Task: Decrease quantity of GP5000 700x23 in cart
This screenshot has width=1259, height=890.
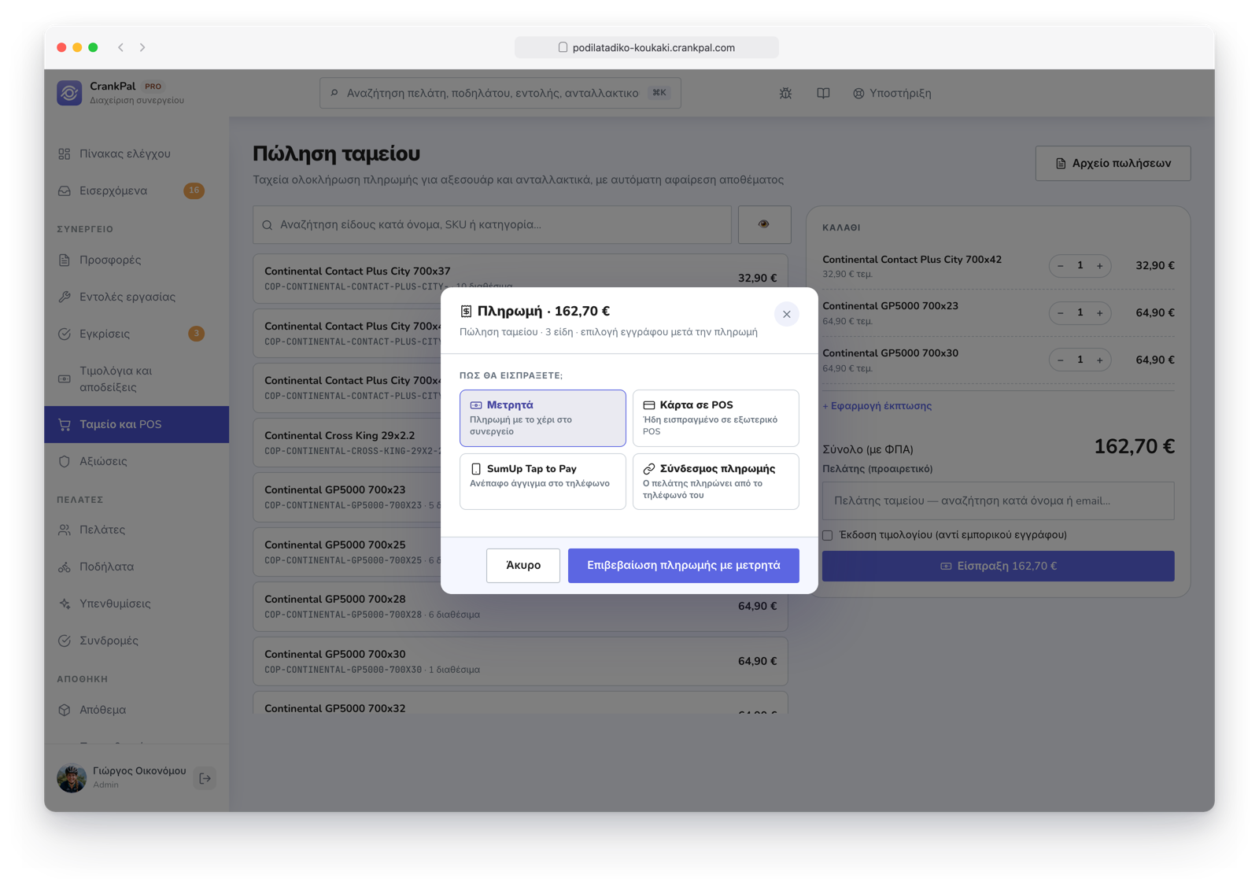Action: 1061,313
